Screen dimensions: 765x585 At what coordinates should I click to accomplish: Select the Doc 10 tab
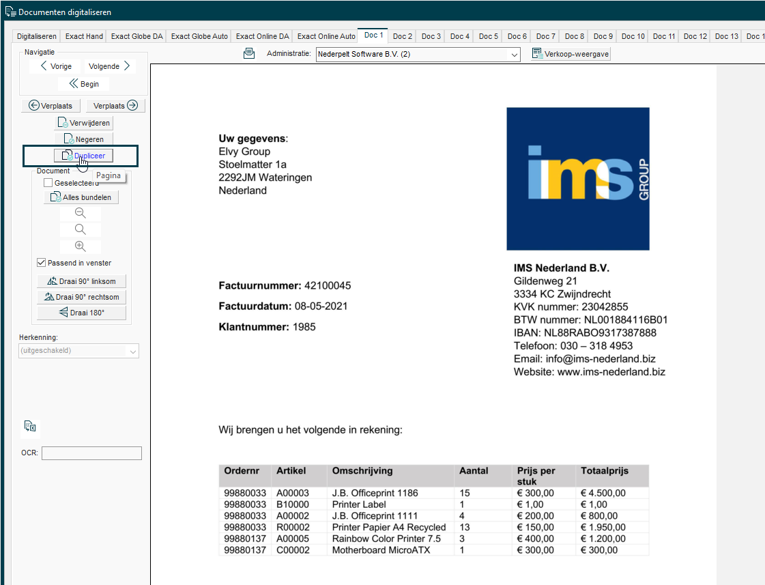[x=633, y=36]
